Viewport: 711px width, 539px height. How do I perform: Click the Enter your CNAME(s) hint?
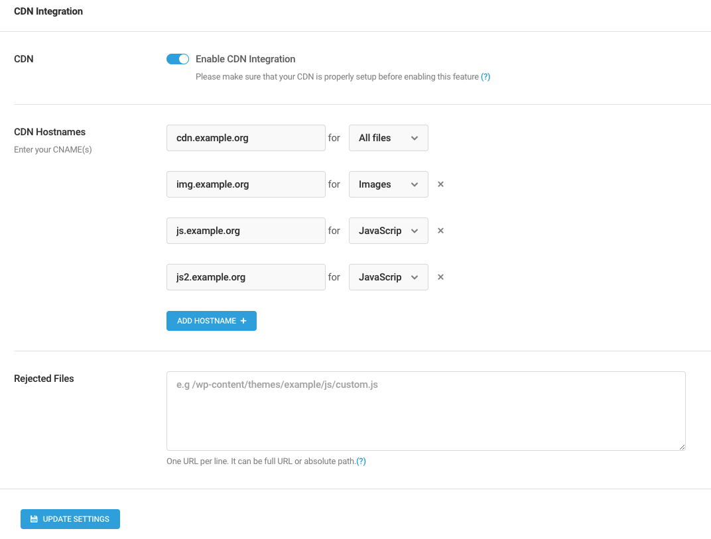[53, 150]
